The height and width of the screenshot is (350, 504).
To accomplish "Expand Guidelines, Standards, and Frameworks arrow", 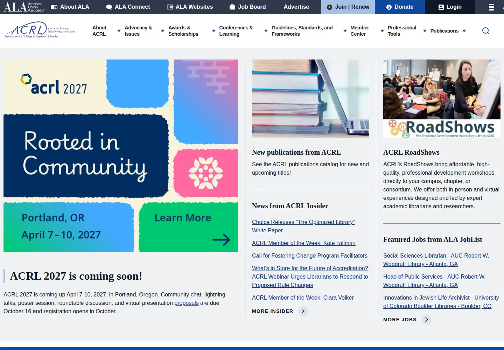I will point(345,31).
